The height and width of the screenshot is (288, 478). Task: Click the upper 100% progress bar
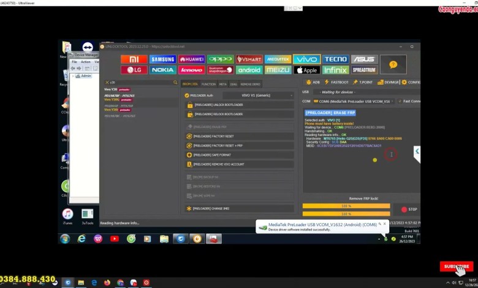tap(346, 206)
